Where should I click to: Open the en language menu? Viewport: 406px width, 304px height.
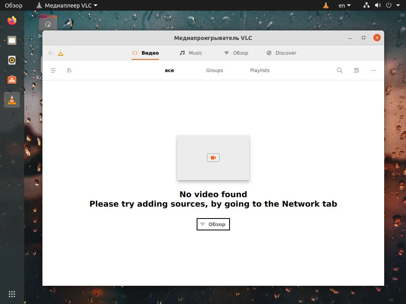point(343,5)
